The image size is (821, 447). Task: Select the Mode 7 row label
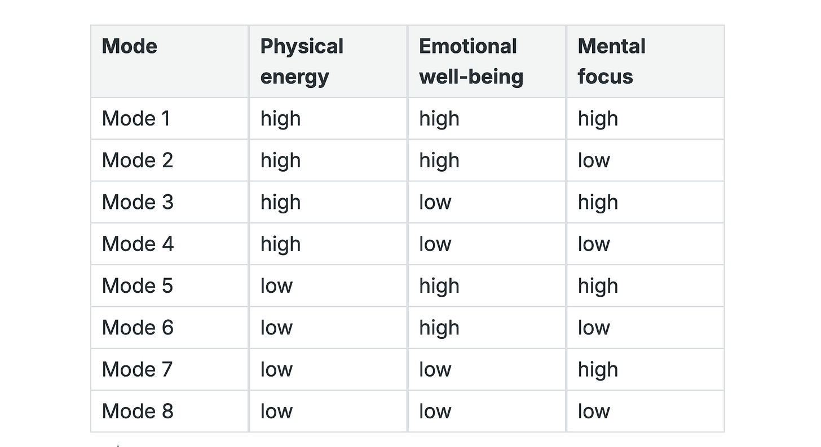(x=137, y=369)
